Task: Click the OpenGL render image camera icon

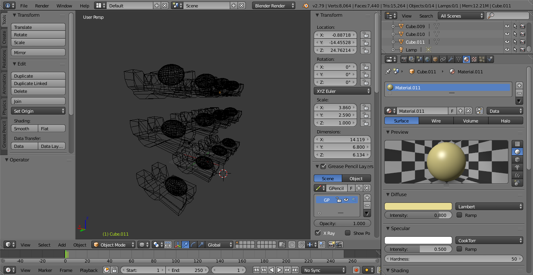Action: click(331, 245)
